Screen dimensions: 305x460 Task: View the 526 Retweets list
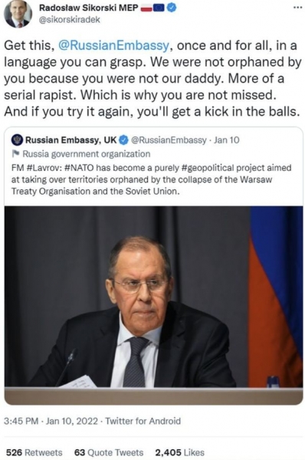pyautogui.click(x=34, y=452)
